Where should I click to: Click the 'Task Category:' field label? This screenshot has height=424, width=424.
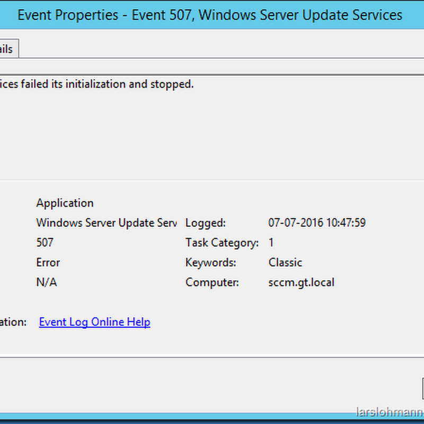point(222,243)
